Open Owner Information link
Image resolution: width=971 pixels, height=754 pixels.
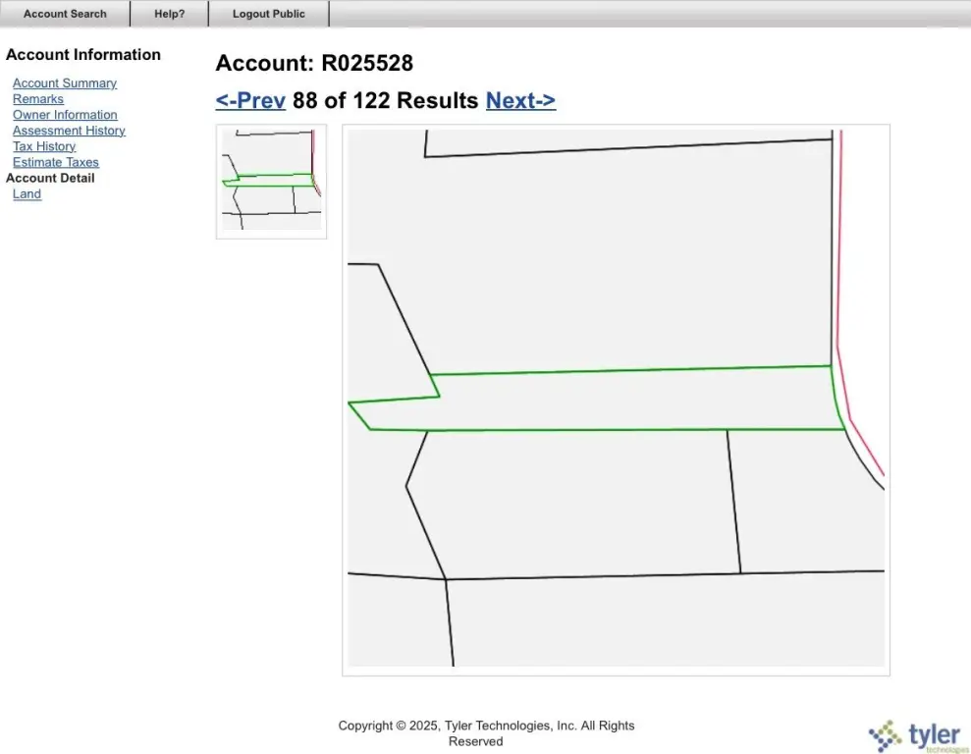point(65,115)
